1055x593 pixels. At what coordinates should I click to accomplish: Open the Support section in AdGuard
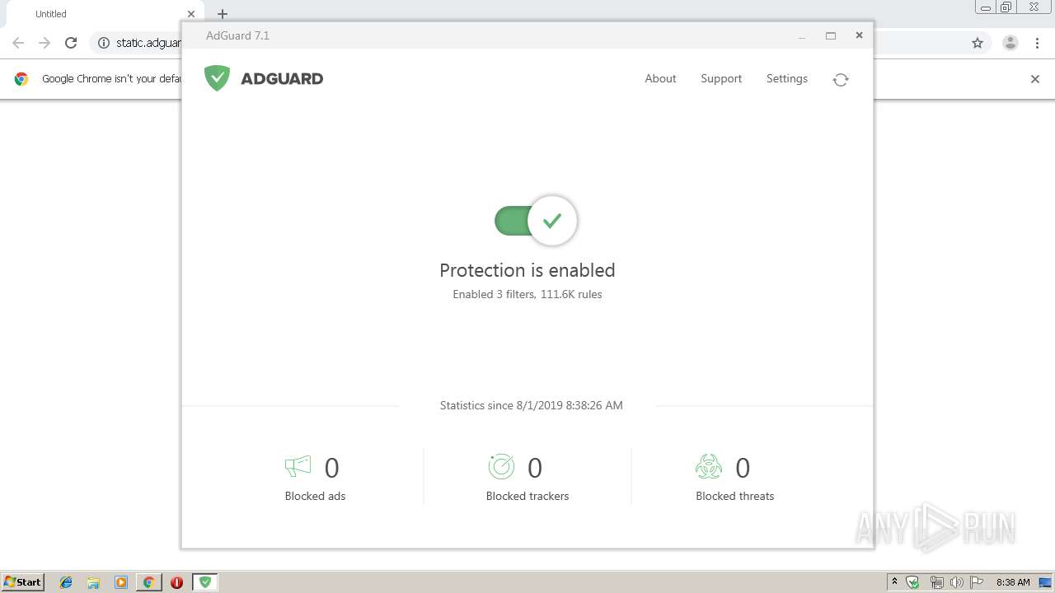[721, 78]
